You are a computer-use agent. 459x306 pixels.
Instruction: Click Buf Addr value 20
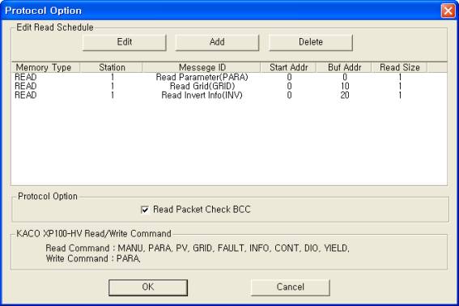[x=345, y=96]
